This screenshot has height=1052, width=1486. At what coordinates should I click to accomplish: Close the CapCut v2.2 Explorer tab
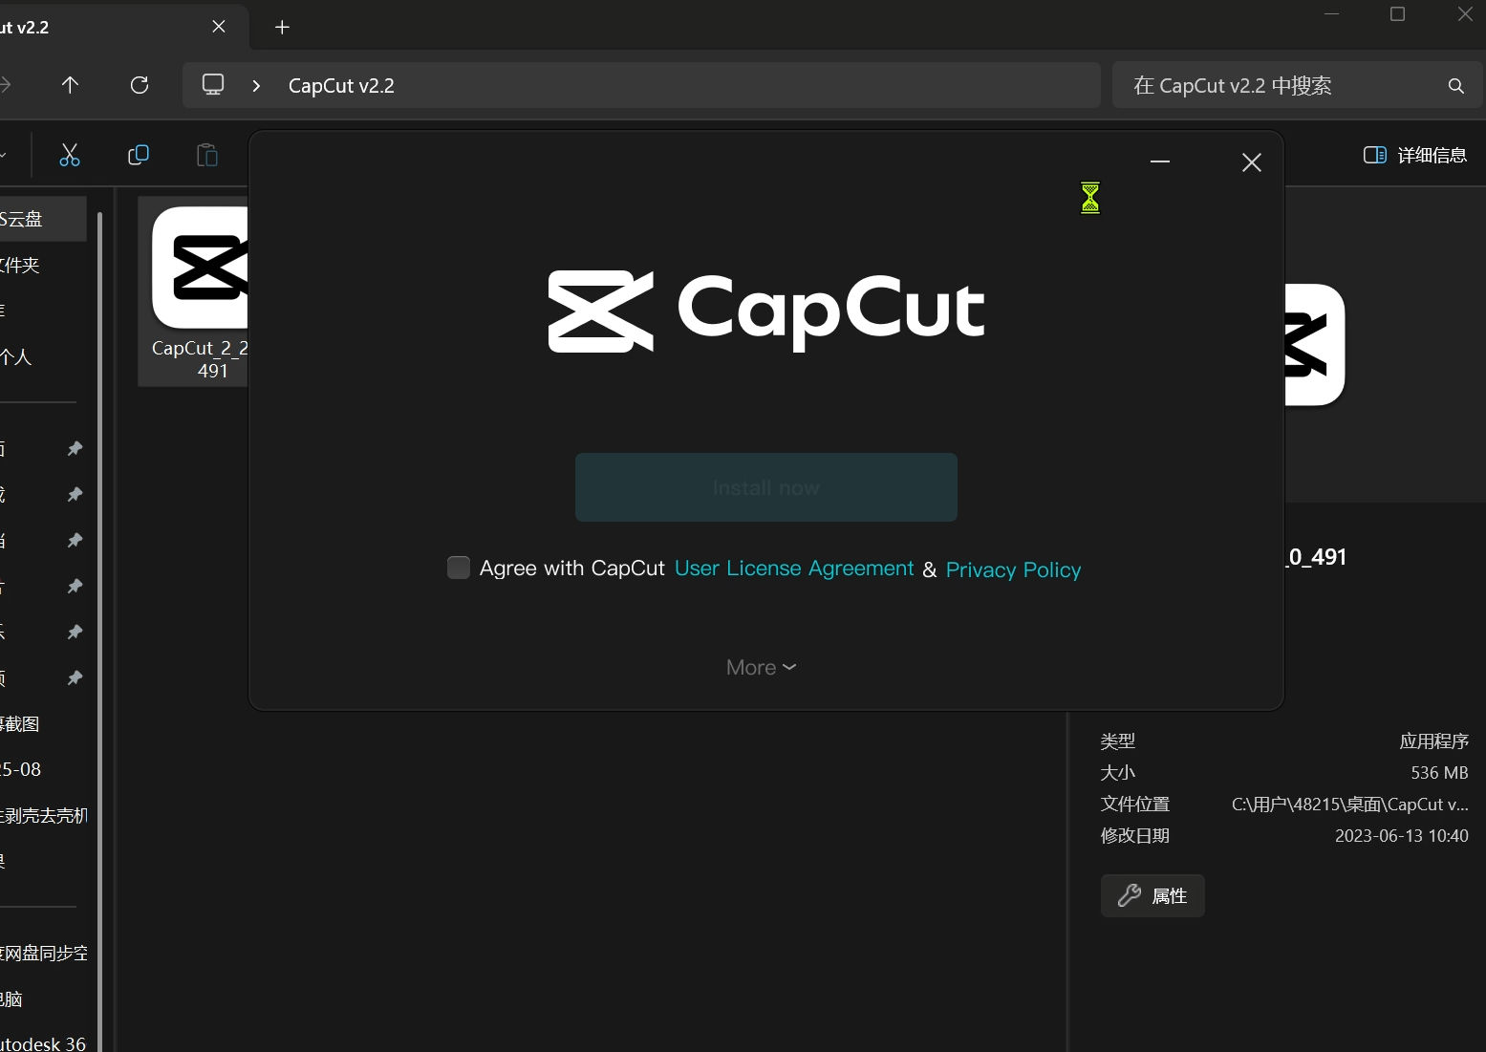219,27
